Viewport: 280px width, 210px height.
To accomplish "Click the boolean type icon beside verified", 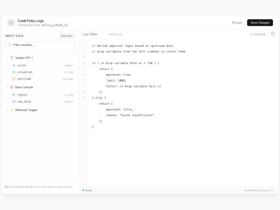I will click(x=14, y=79).
